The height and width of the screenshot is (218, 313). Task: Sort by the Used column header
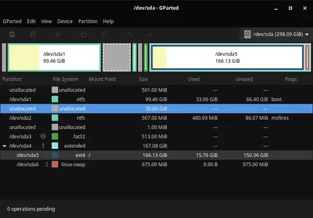point(194,79)
